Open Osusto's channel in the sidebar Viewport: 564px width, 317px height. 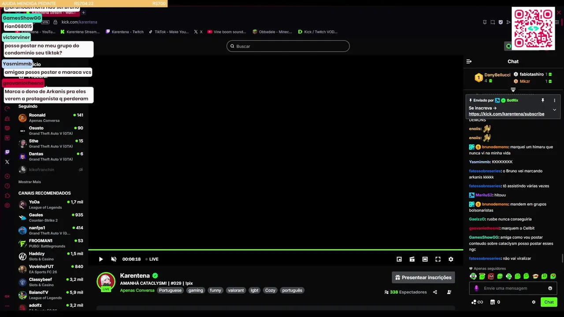pyautogui.click(x=51, y=130)
